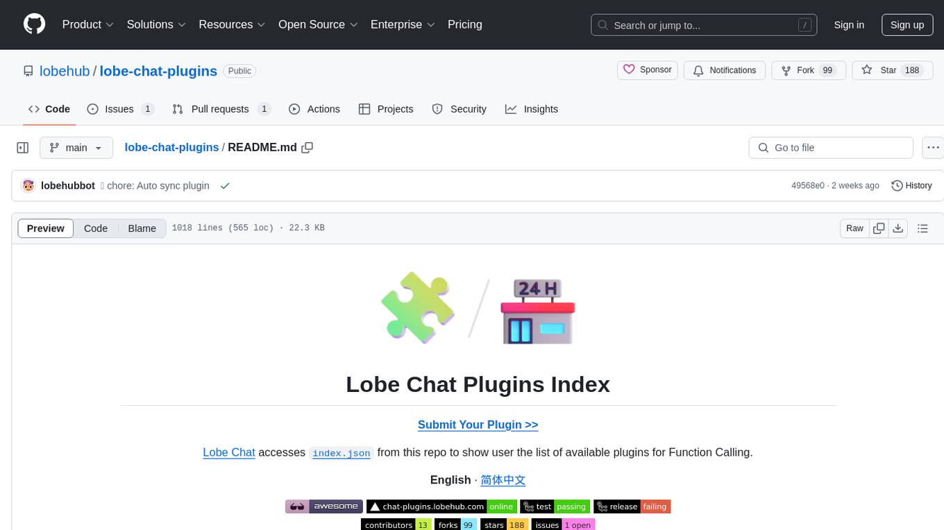Select the Blame view toggle
This screenshot has width=944, height=530.
[x=142, y=228]
